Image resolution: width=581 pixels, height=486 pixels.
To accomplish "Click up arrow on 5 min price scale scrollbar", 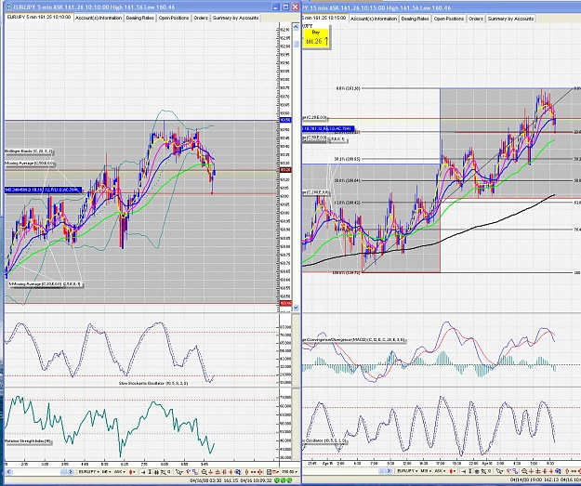I will (296, 27).
